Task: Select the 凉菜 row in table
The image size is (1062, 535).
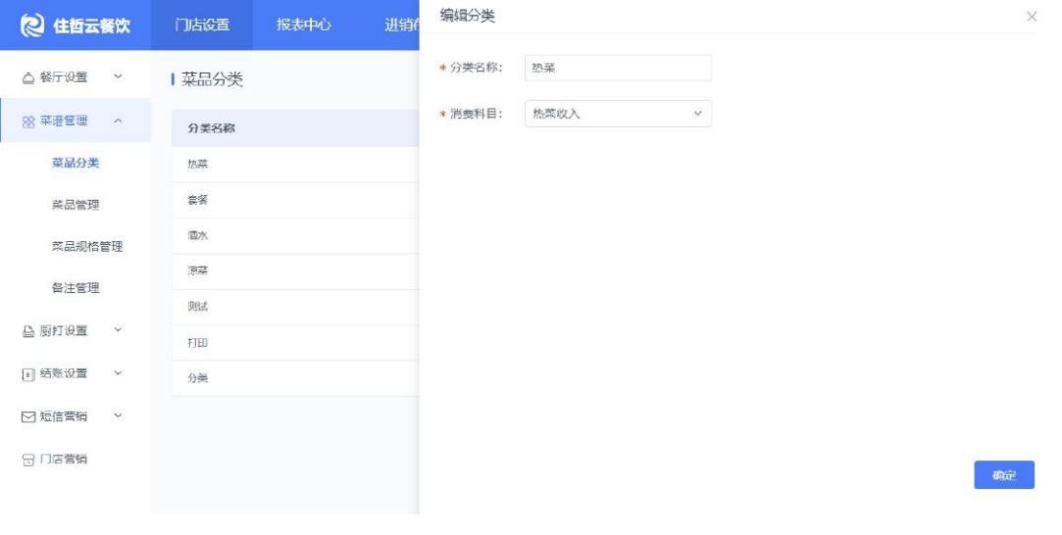Action: 295,271
